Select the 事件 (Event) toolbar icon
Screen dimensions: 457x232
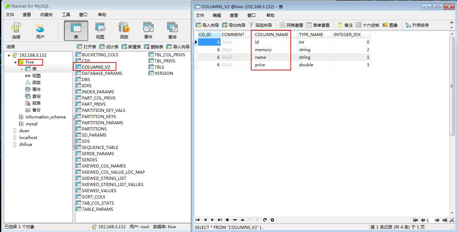coord(148,31)
